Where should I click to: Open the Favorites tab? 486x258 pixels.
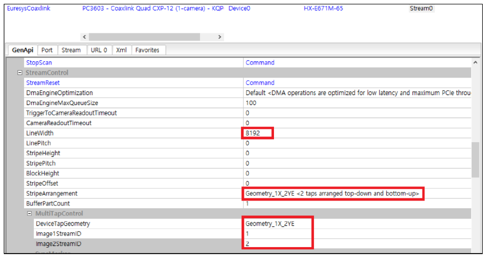[147, 50]
